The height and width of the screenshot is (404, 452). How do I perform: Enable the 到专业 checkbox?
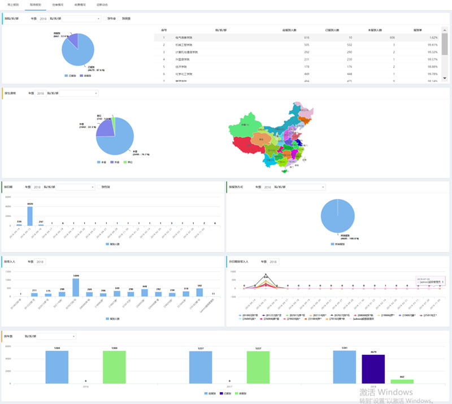(x=105, y=19)
